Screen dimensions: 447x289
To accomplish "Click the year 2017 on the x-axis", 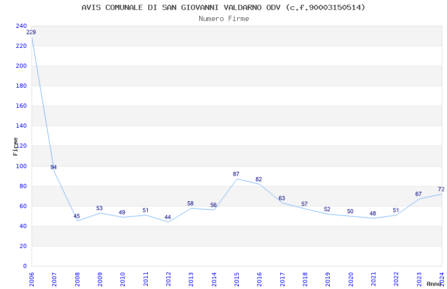I will point(282,280).
